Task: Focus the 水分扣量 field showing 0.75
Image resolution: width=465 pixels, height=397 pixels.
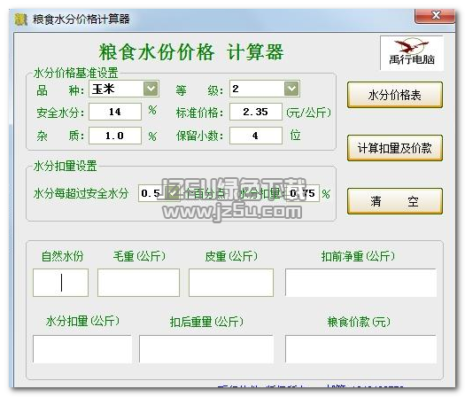Action: (x=303, y=193)
